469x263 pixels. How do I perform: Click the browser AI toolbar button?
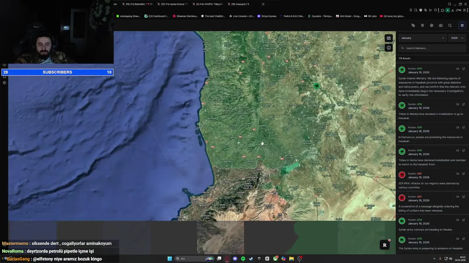point(458,10)
